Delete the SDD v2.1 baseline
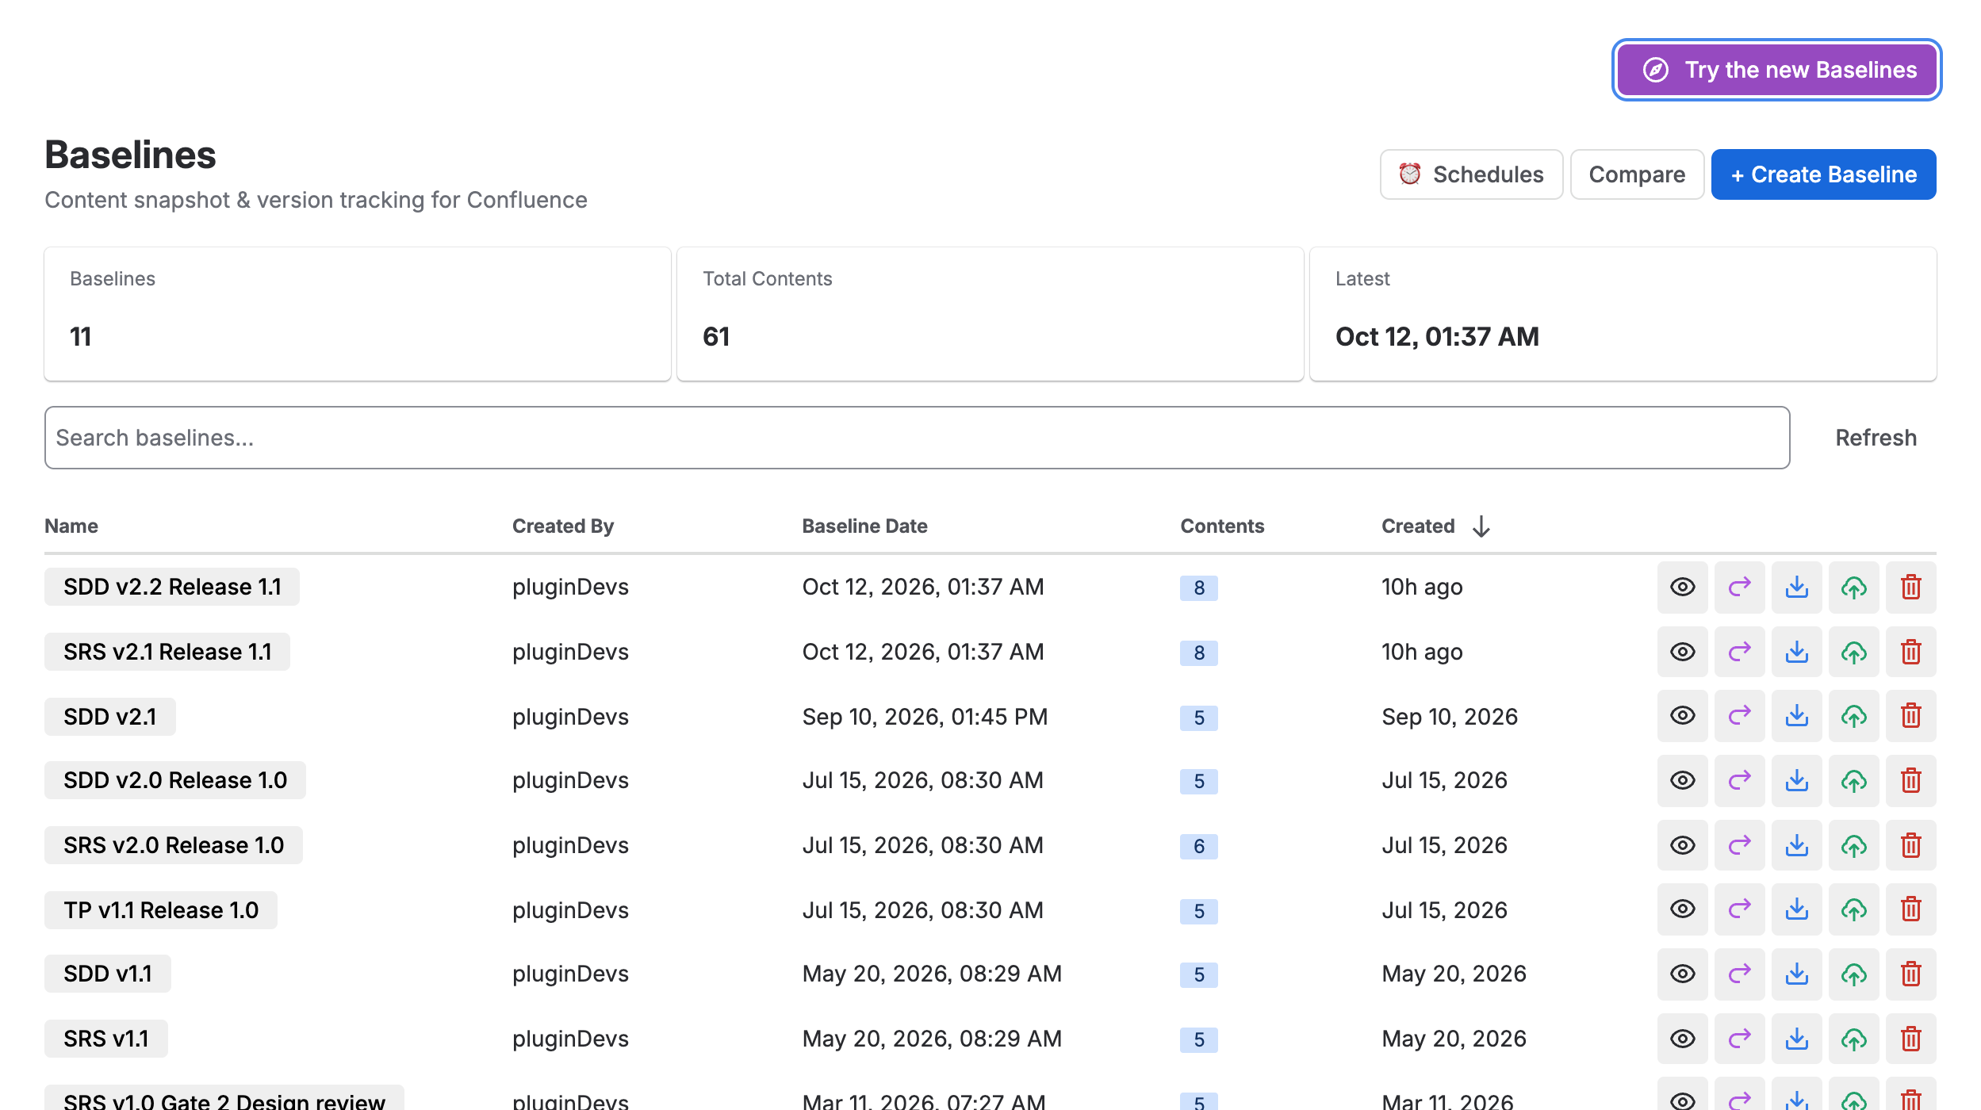Viewport: 1981px width, 1110px height. point(1910,716)
